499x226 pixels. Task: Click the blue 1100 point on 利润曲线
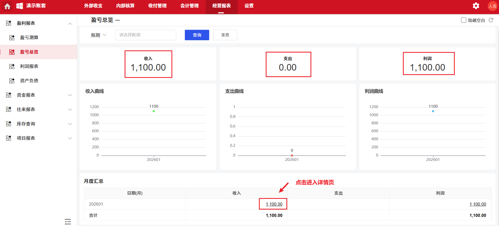click(433, 111)
